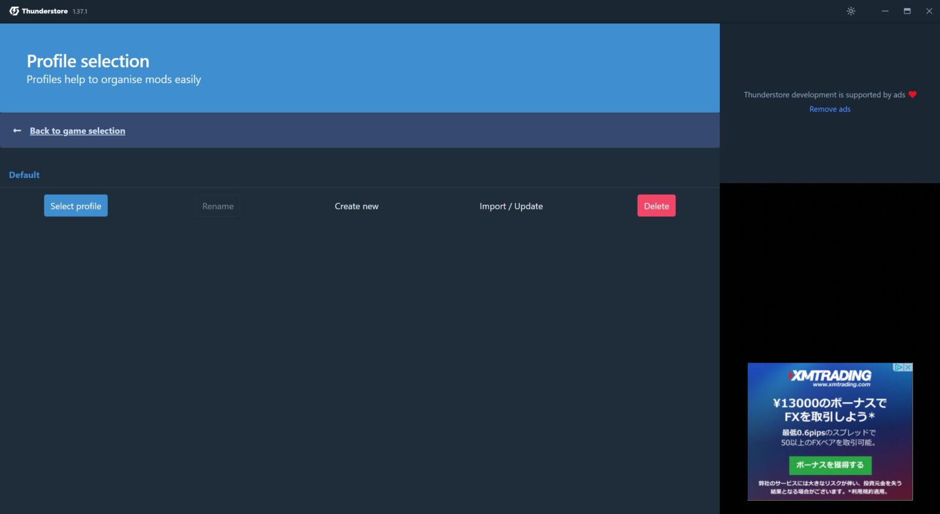Screen dimensions: 940x514
Task: Create a new profile
Action: [x=357, y=206]
